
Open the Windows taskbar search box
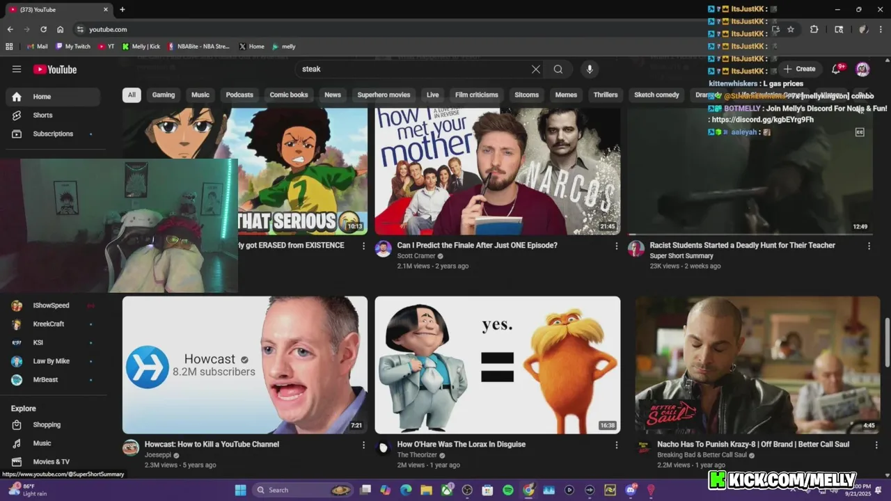click(x=303, y=490)
